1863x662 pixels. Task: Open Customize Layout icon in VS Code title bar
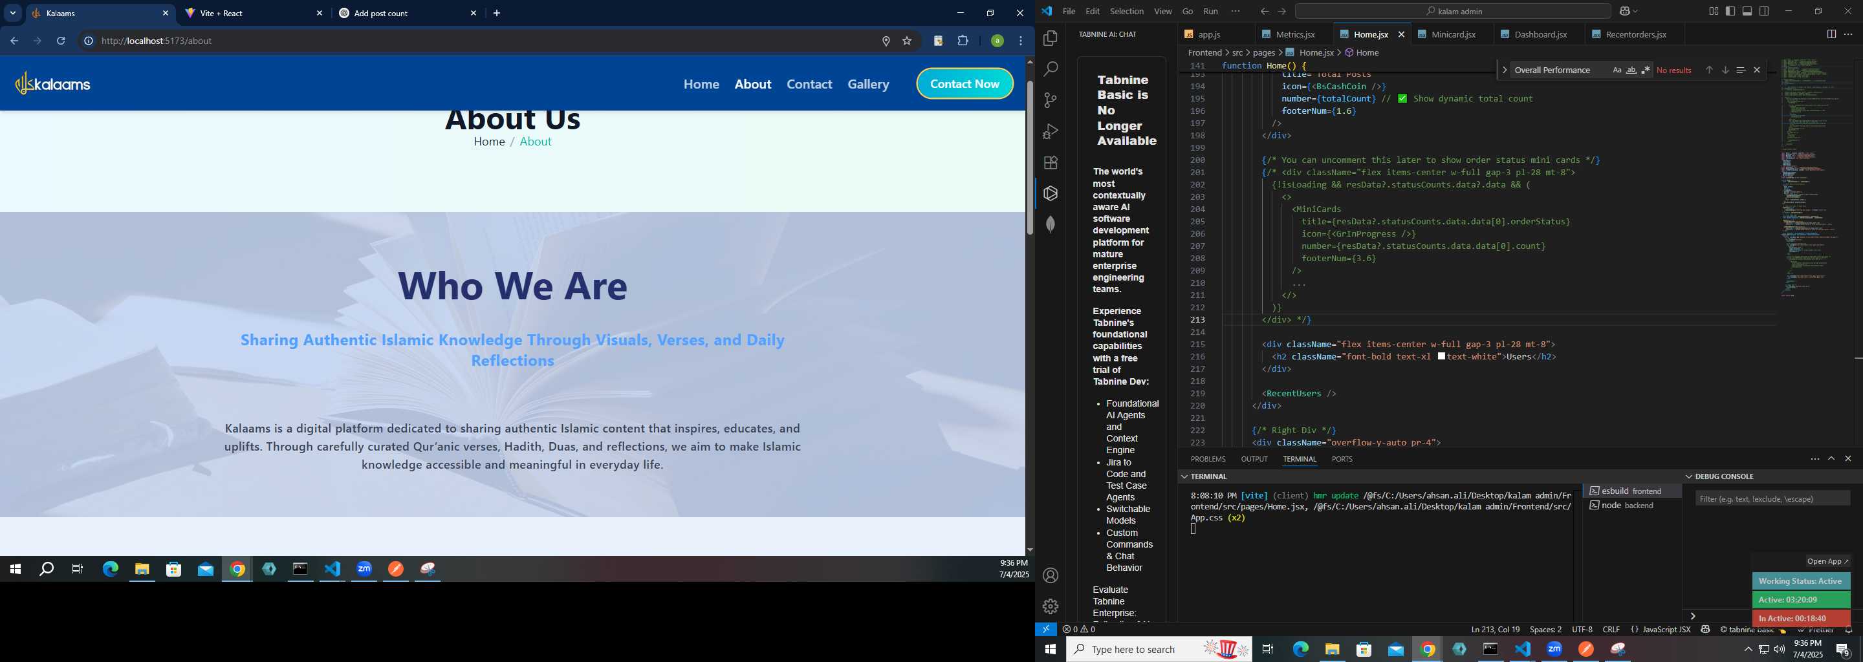pyautogui.click(x=1714, y=12)
